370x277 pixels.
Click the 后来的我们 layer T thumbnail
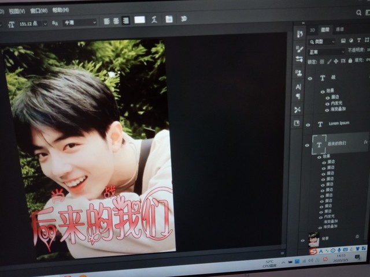click(x=319, y=145)
